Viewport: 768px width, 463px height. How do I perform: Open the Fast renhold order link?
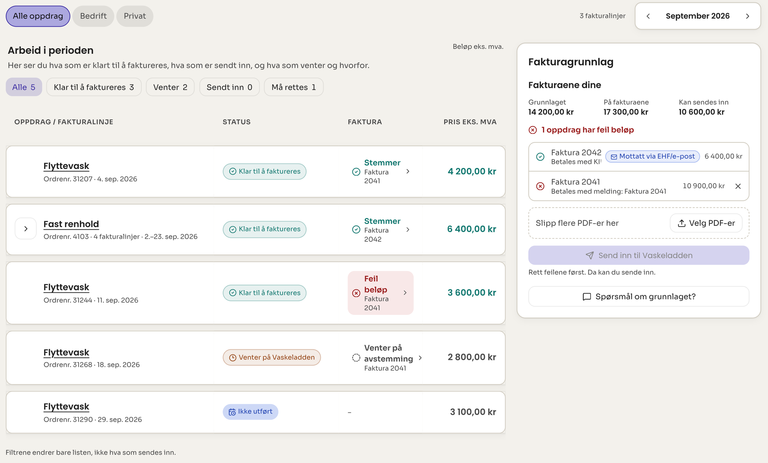point(71,224)
